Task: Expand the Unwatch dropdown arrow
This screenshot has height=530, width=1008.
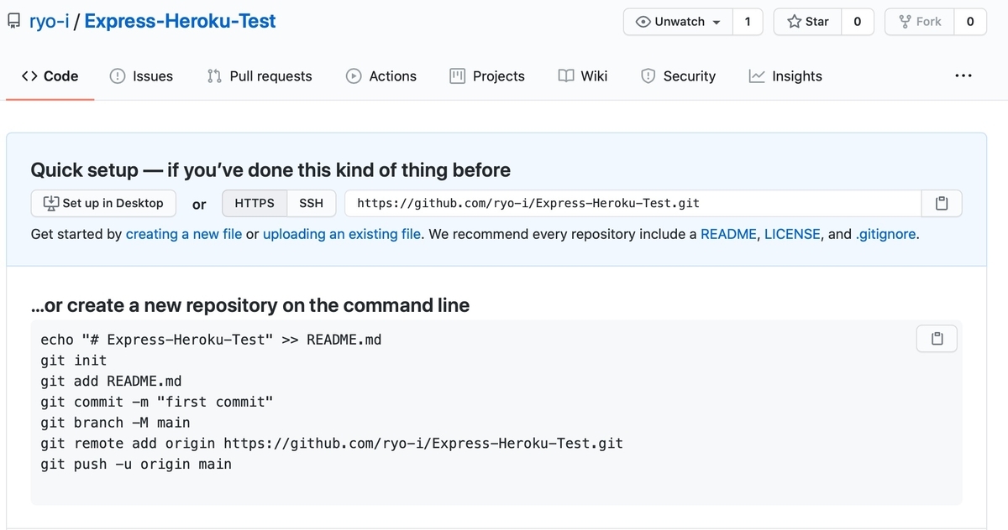Action: pos(717,23)
